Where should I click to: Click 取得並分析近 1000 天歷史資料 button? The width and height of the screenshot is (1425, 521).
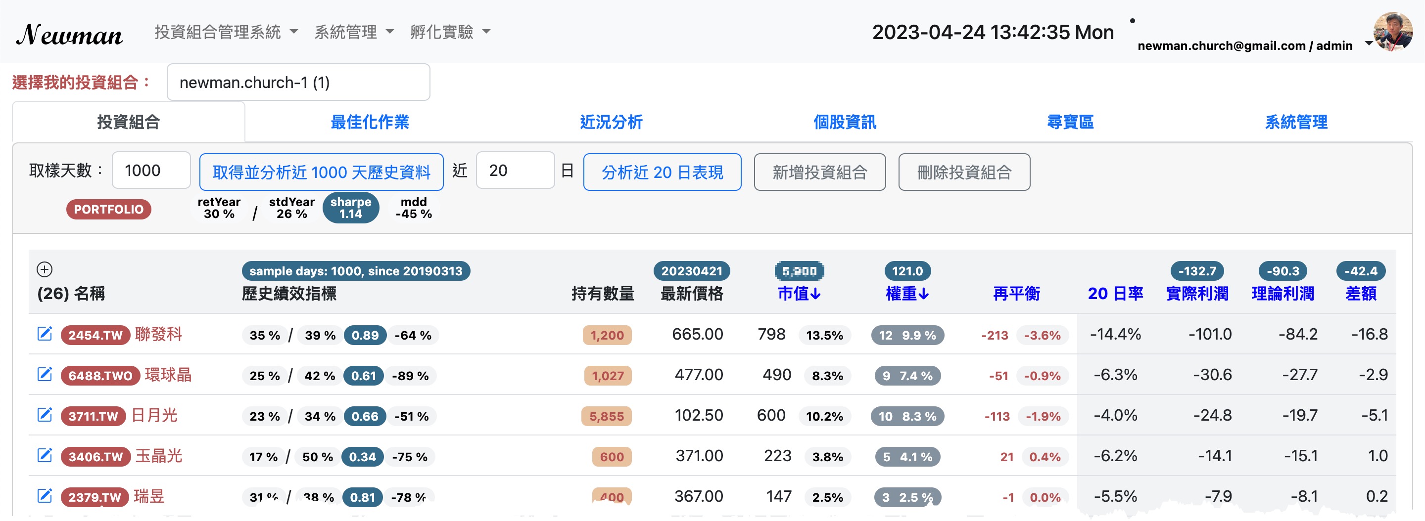click(x=321, y=173)
